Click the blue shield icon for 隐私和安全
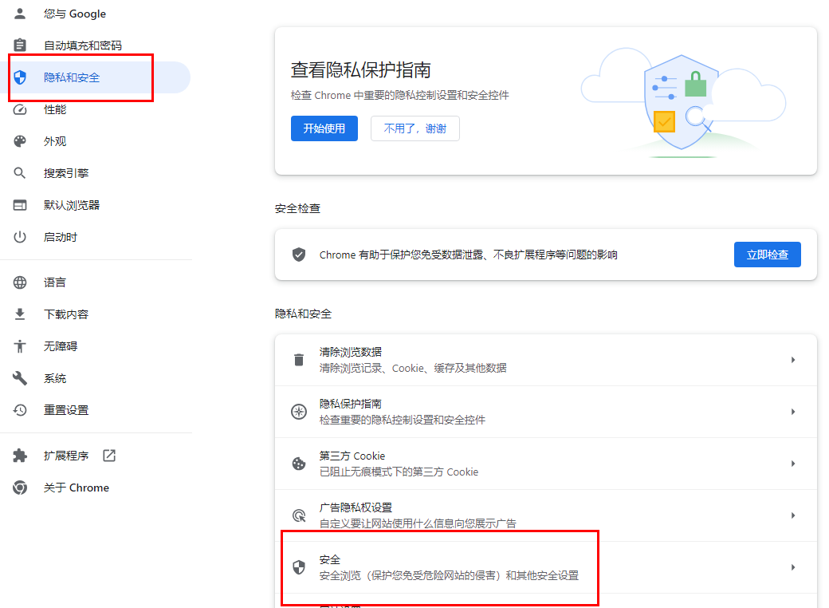The image size is (829, 608). 20,77
